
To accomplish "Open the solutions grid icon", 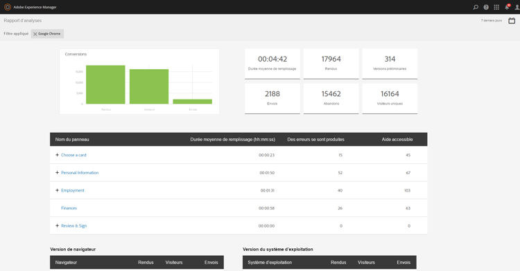I will point(496,7).
